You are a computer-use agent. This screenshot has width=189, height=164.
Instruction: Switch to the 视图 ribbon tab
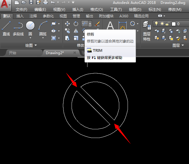(63, 16)
